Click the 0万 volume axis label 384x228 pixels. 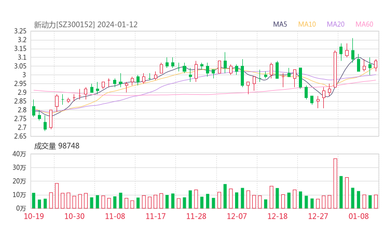pos(21,208)
